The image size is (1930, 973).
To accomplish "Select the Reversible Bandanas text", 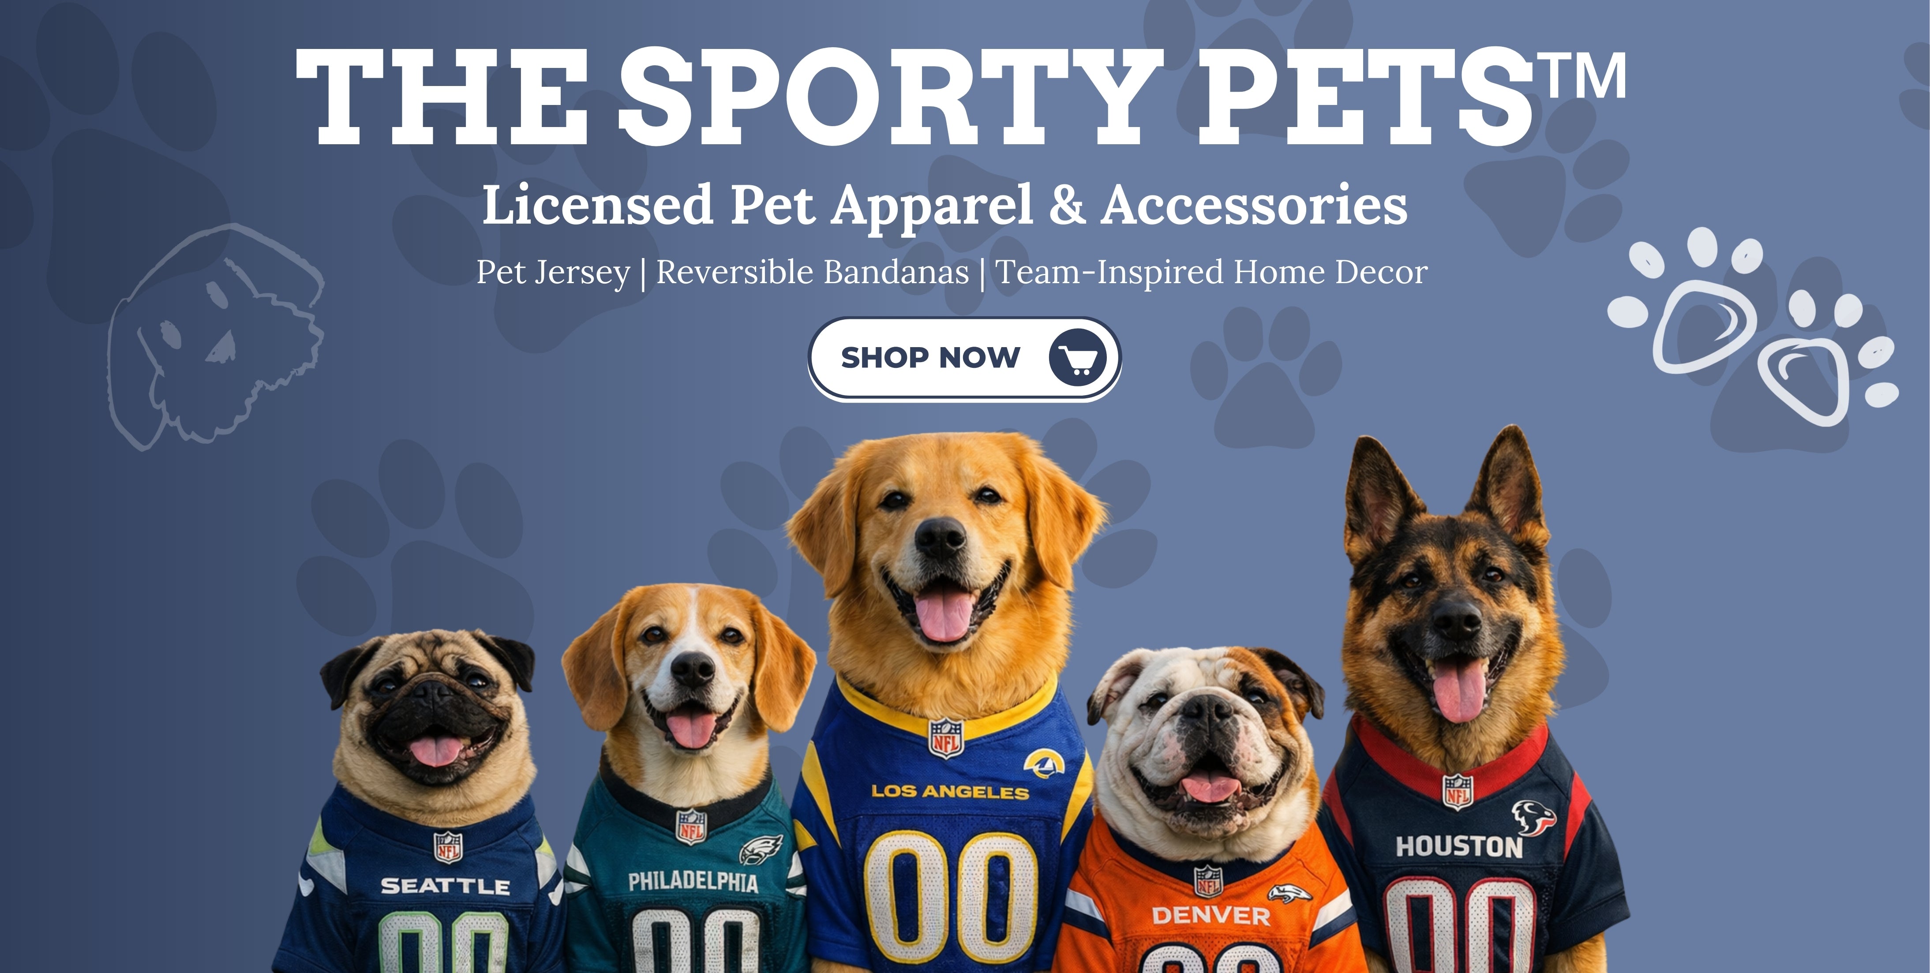I will tap(812, 272).
